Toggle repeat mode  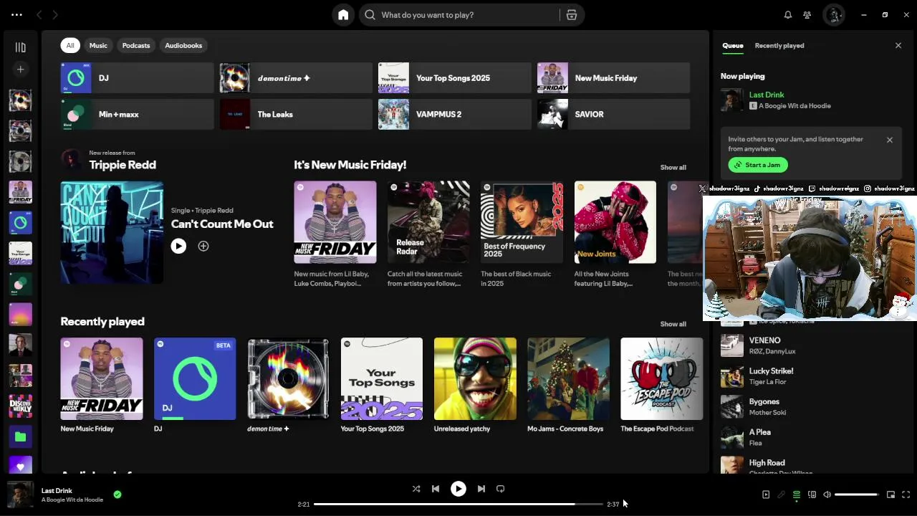click(x=501, y=489)
